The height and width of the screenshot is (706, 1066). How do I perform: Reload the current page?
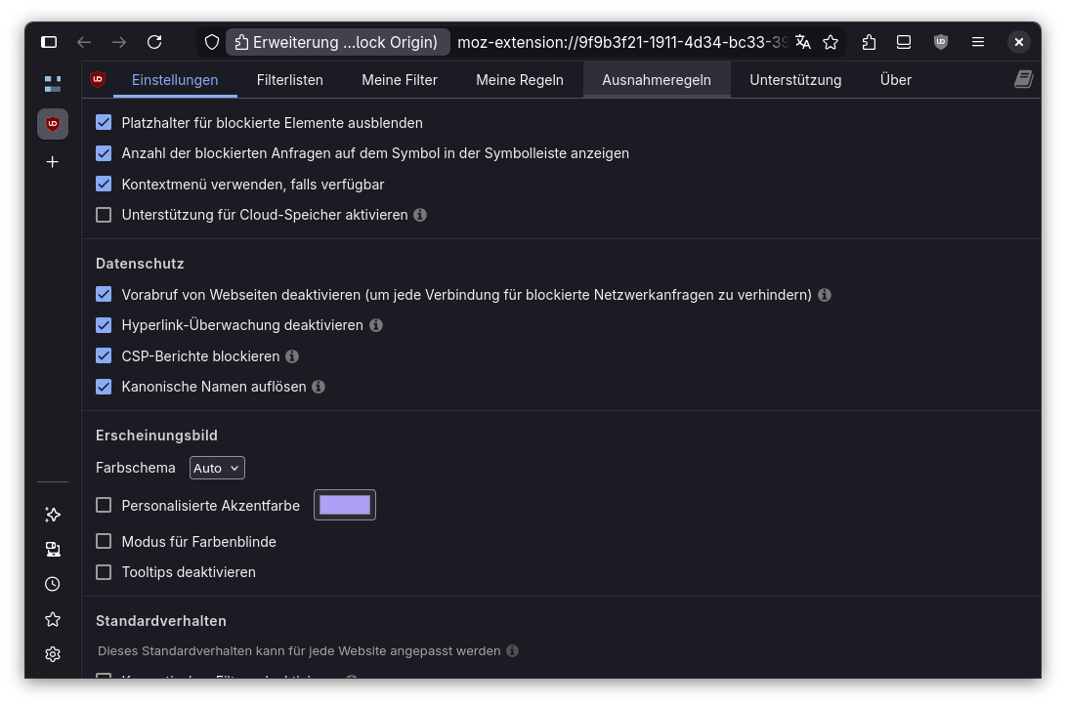coord(154,42)
